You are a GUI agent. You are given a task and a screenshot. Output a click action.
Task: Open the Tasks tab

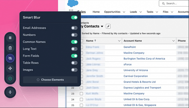[x=150, y=12]
